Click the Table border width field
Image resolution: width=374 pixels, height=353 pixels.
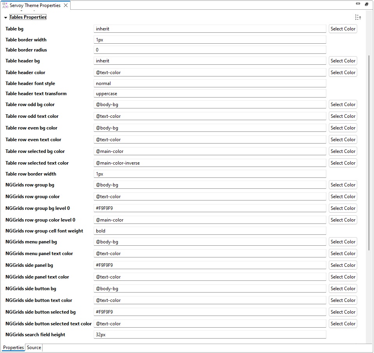[210, 40]
